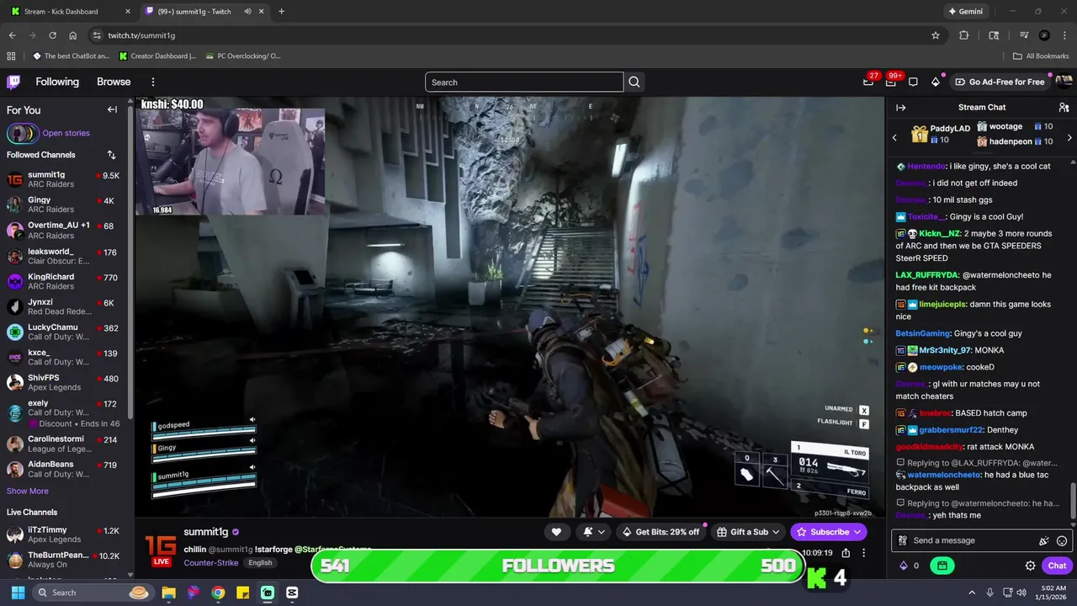Open site information icon in the address bar
Screen dimensions: 1077x606
tap(97, 35)
